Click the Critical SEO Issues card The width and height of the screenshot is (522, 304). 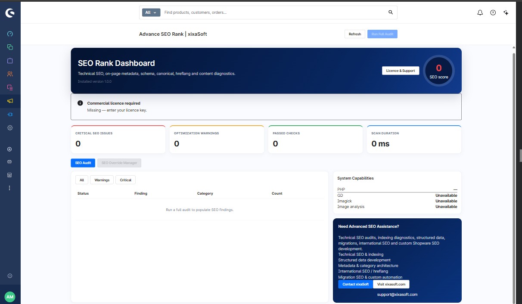click(x=118, y=140)
